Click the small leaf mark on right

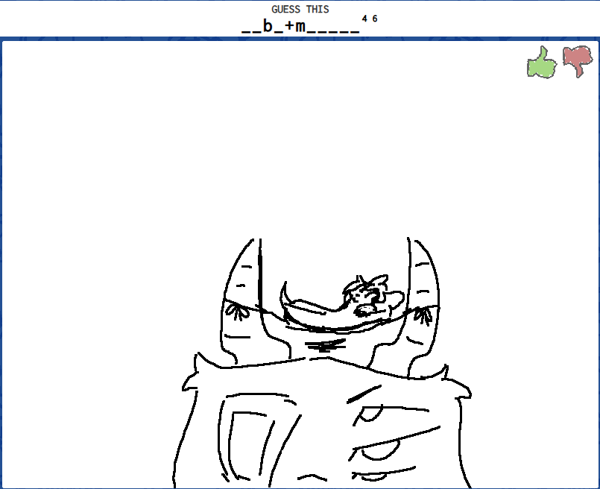(423, 315)
